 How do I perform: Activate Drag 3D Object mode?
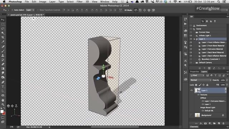145,10
